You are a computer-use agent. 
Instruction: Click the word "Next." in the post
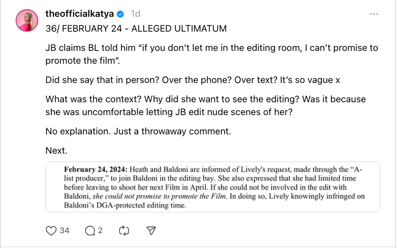tap(55, 150)
